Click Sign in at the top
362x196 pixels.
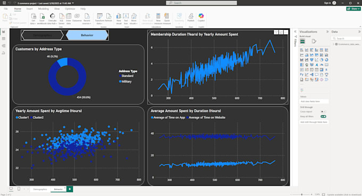click(327, 3)
